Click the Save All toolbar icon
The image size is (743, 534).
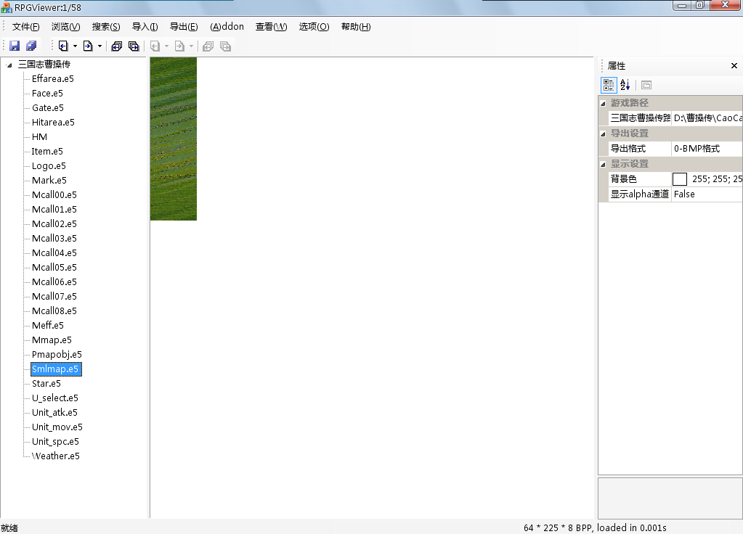[x=31, y=46]
